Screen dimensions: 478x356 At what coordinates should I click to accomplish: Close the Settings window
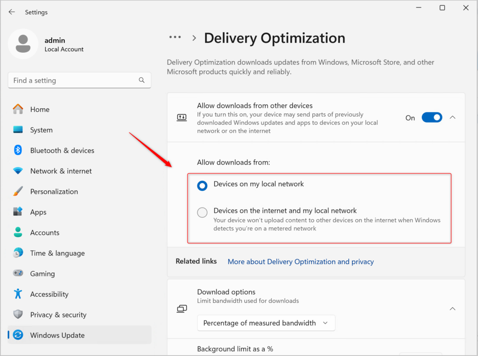point(466,7)
